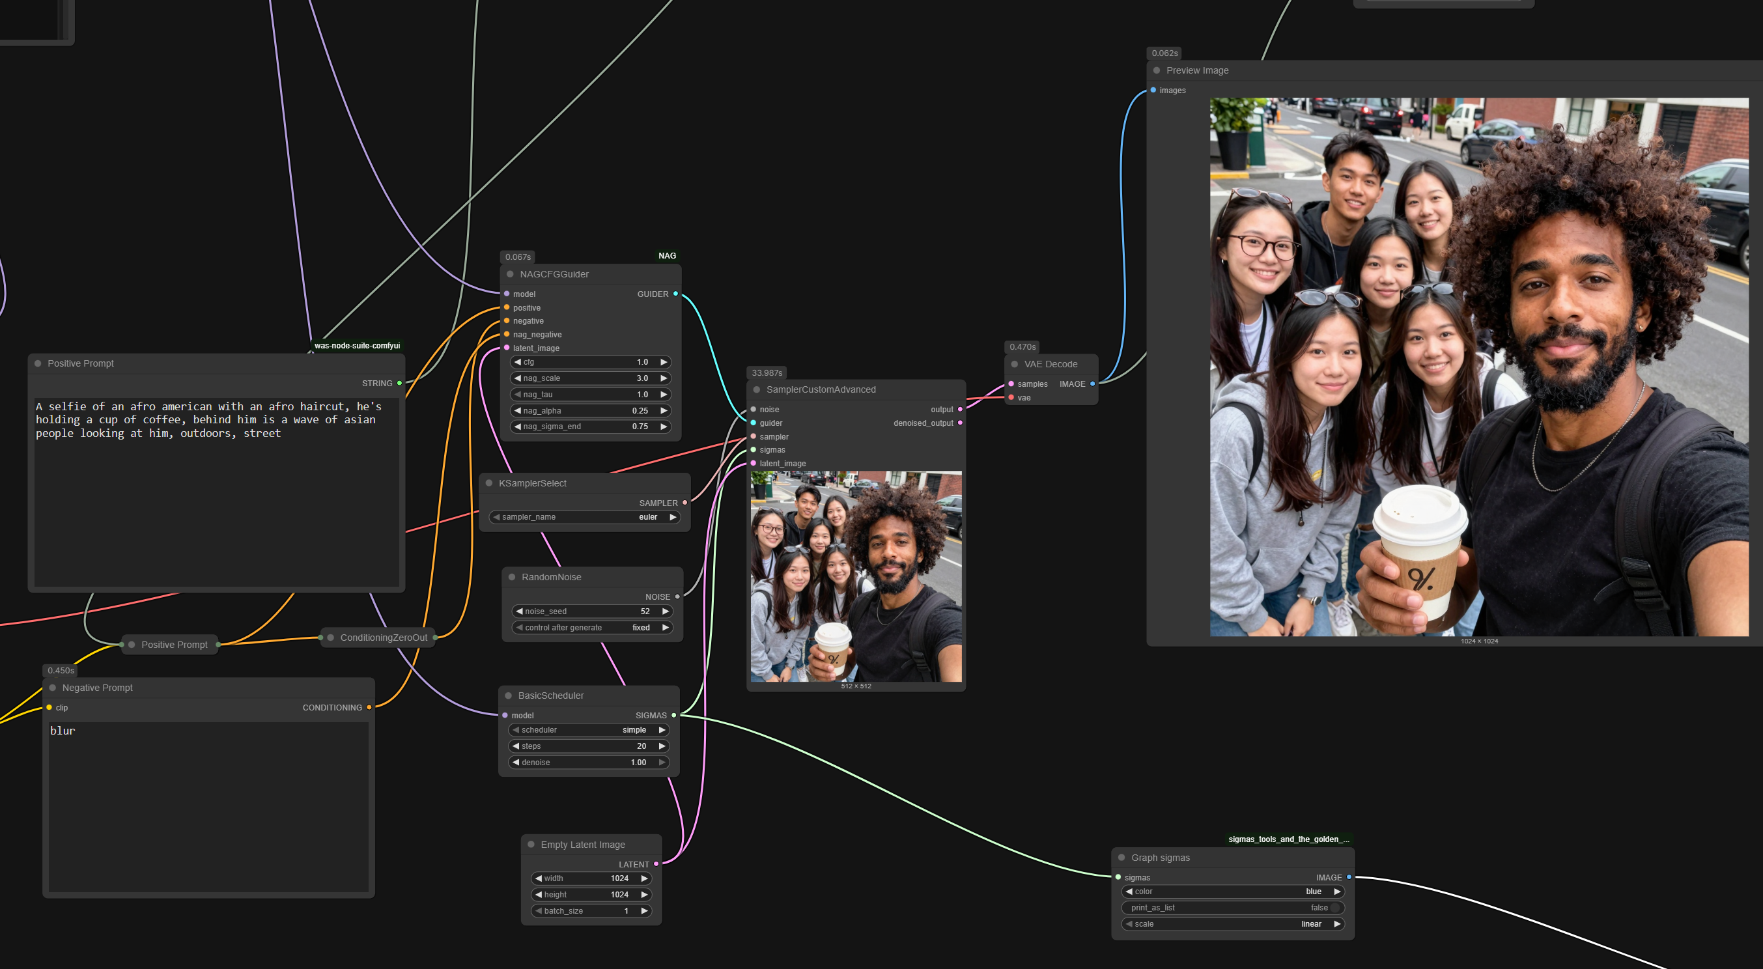
Task: Click the negative prompt text box containing blur
Action: point(208,807)
